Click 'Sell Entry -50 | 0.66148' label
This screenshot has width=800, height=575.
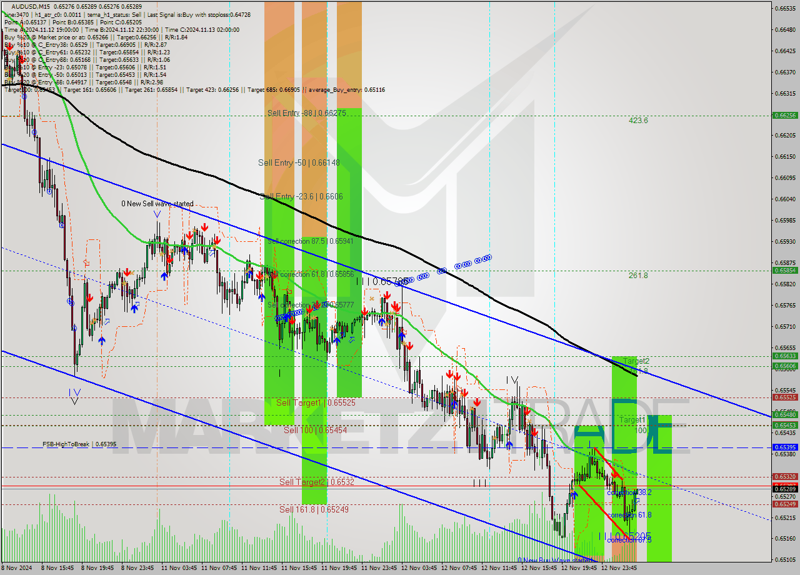pos(299,162)
